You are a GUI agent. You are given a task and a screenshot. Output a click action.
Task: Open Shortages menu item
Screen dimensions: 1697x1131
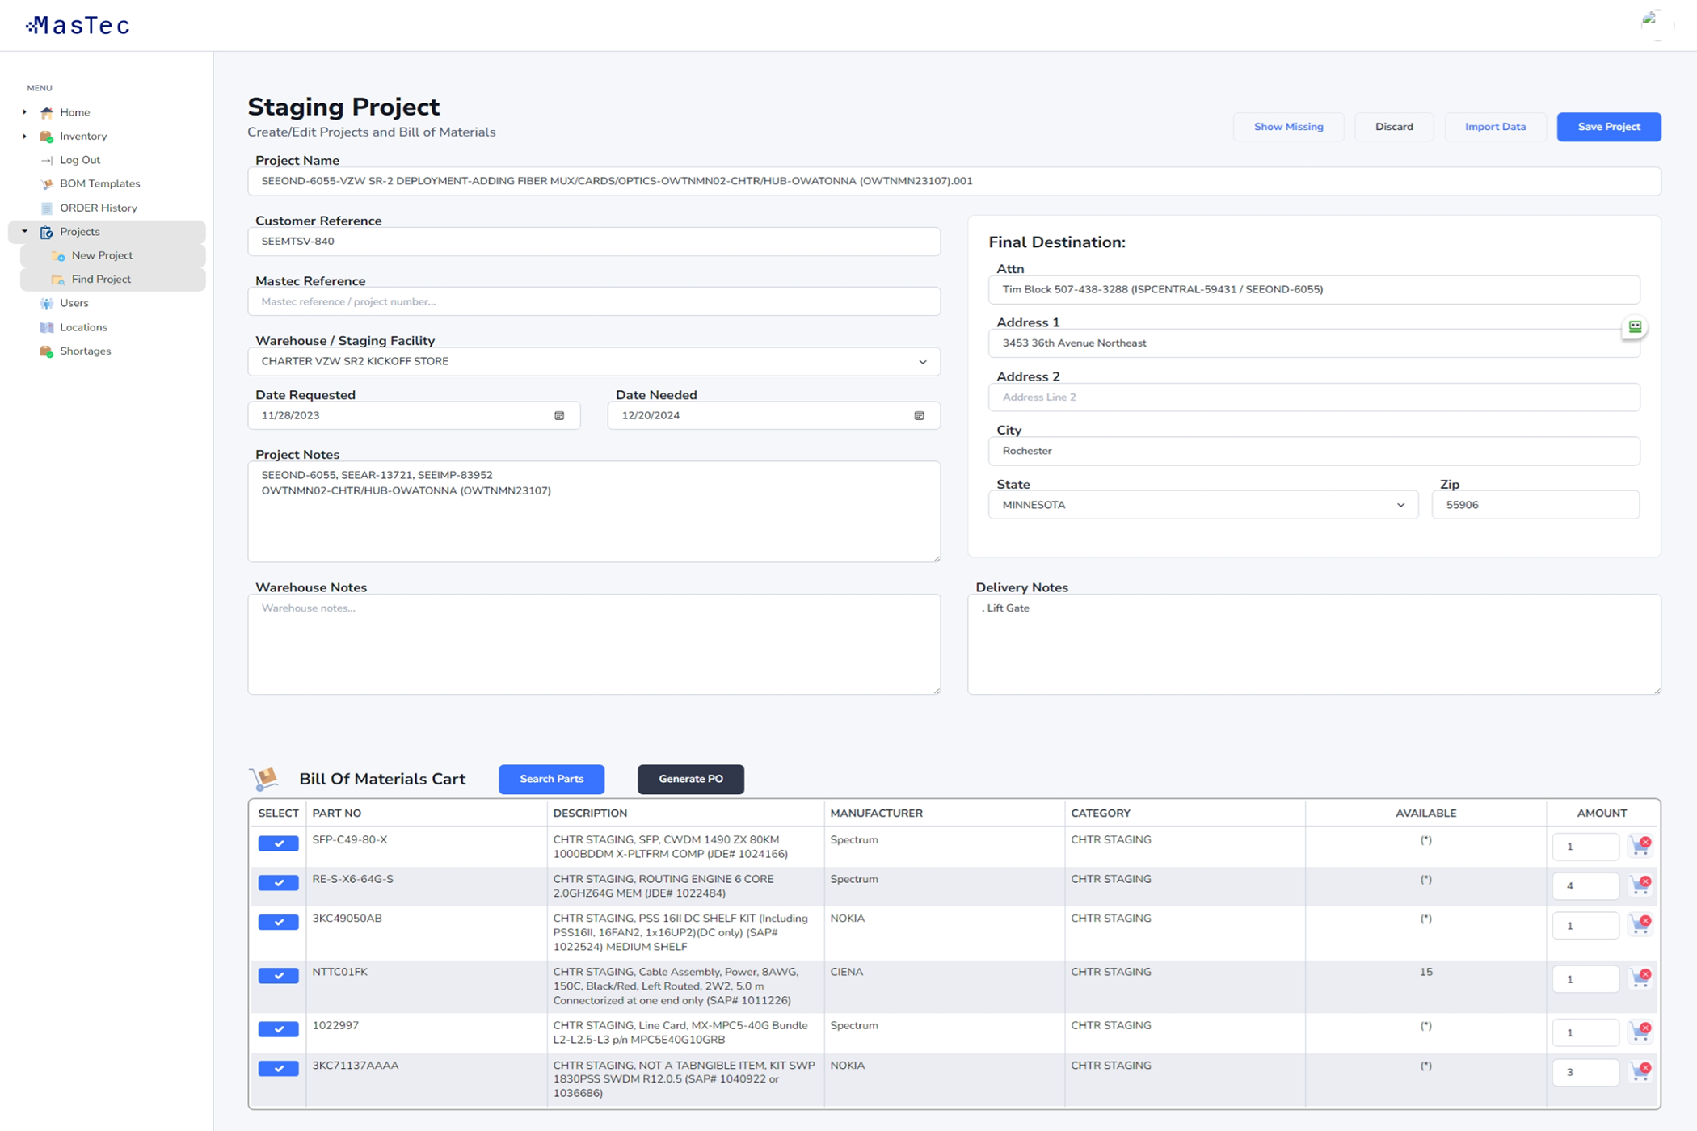pos(85,351)
